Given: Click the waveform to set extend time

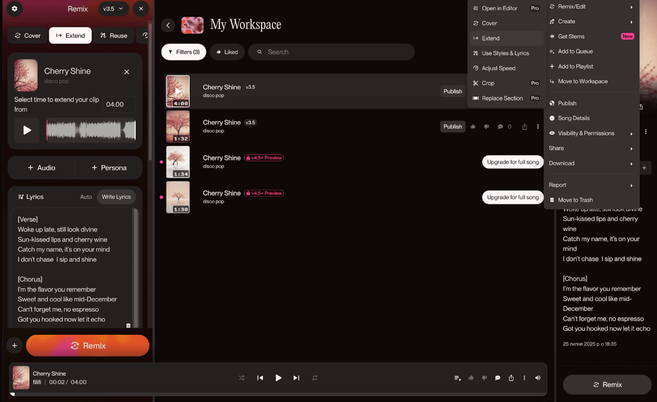Looking at the screenshot, I should pos(91,131).
